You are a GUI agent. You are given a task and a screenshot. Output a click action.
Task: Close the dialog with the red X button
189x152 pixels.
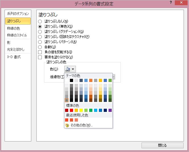pos(181,2)
